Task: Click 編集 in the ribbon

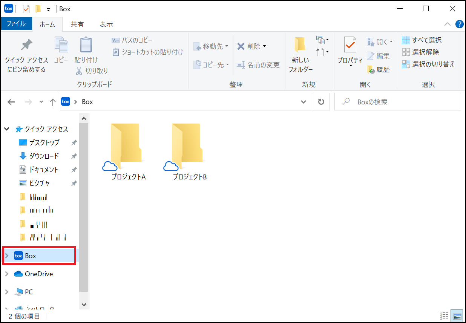Action: point(378,56)
